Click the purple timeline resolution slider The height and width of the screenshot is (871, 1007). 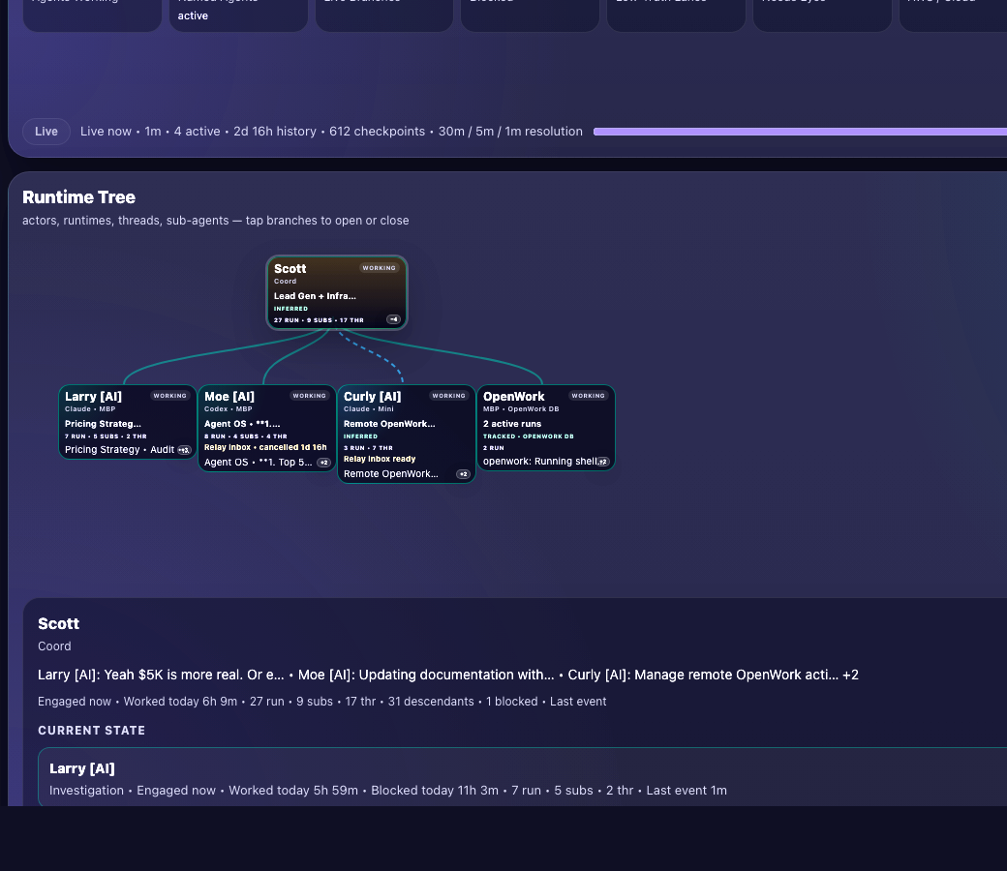point(800,132)
